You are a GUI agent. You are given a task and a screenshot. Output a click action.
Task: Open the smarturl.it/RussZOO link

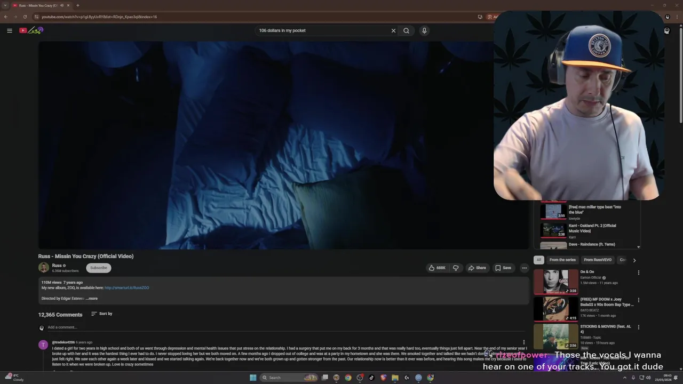[x=126, y=288]
